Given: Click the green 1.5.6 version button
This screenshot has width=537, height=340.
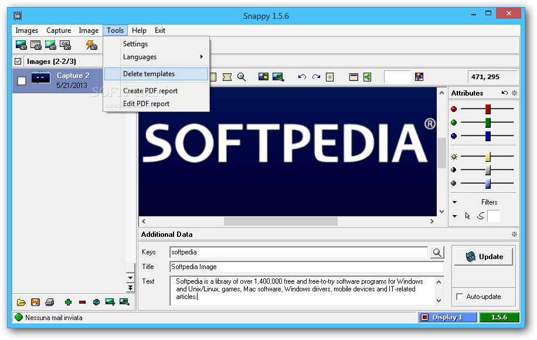Looking at the screenshot, I should [499, 317].
